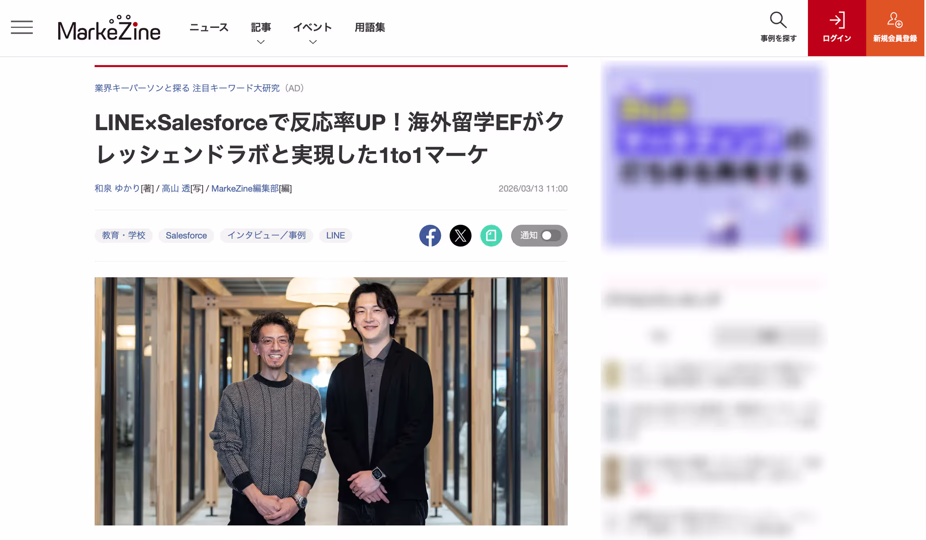Click the series link 業界キーパーソンと探る 注目キーワード大研究
This screenshot has width=926, height=540.
[187, 88]
